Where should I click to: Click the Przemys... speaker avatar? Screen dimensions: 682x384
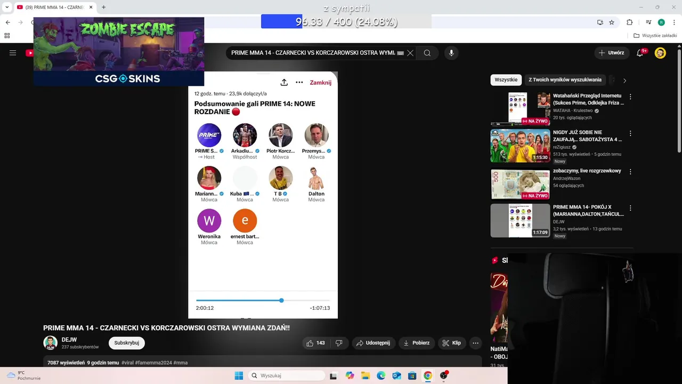click(316, 135)
